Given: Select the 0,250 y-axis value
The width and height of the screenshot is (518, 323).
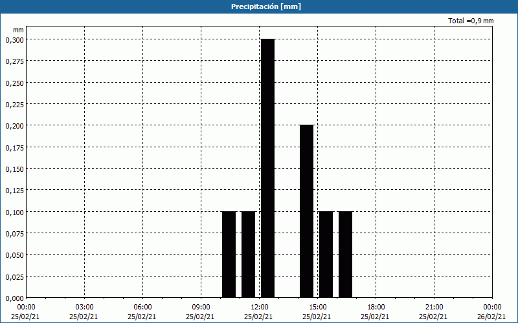Looking at the screenshot, I should point(14,83).
